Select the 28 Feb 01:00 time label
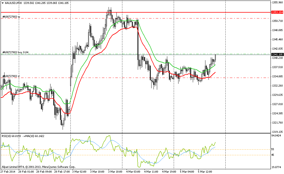 (26, 172)
